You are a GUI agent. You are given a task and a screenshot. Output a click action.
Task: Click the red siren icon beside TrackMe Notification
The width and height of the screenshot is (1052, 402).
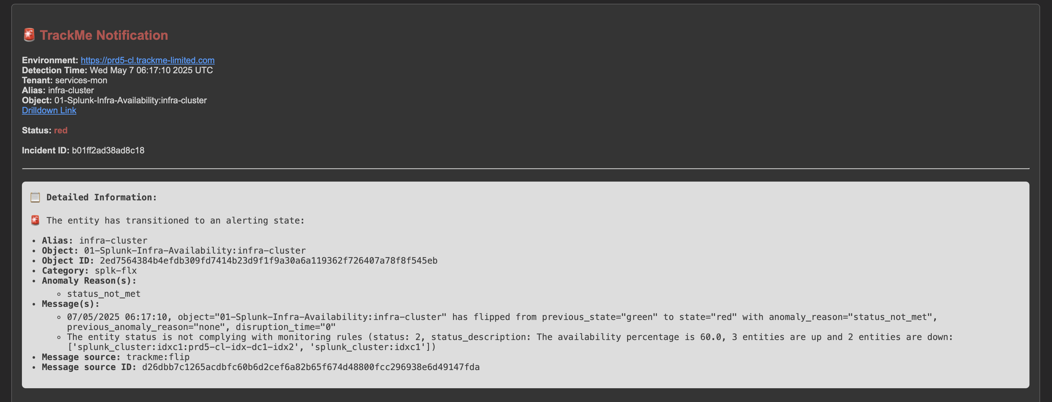[29, 35]
